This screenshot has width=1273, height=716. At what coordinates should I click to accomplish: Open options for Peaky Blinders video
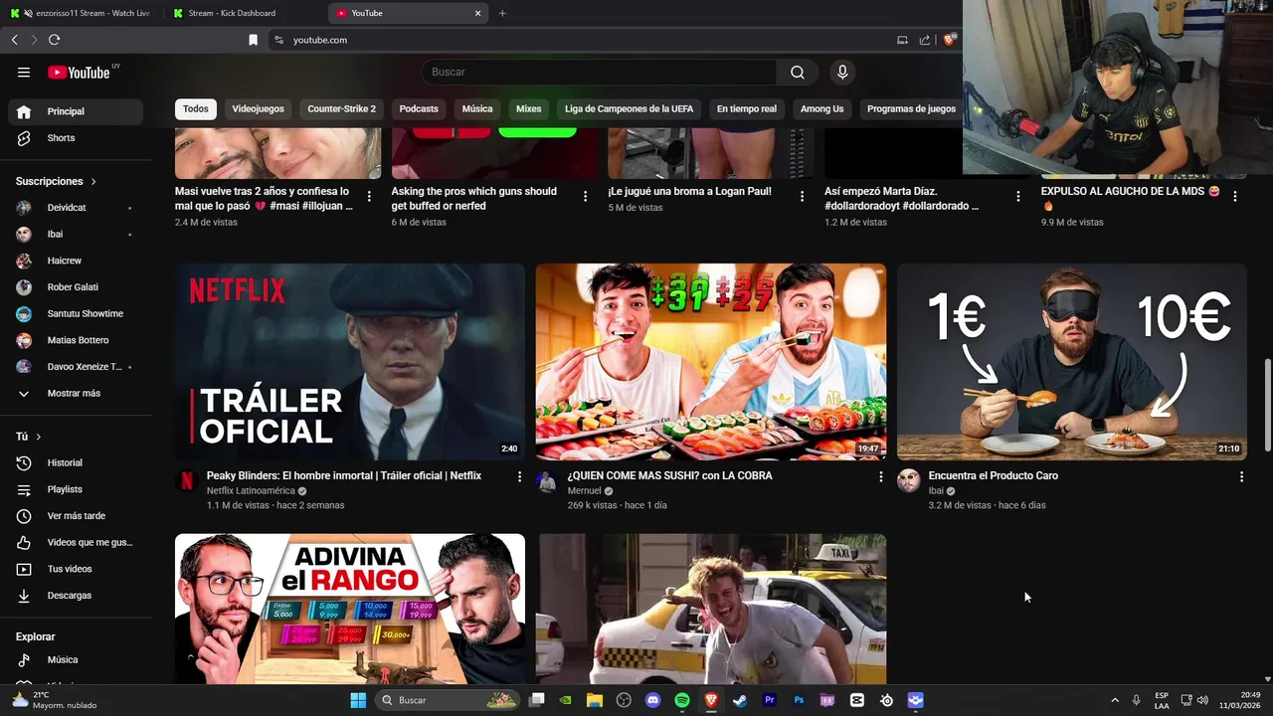coord(519,476)
